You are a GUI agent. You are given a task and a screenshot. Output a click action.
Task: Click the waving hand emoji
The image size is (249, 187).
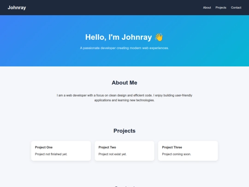click(x=159, y=37)
